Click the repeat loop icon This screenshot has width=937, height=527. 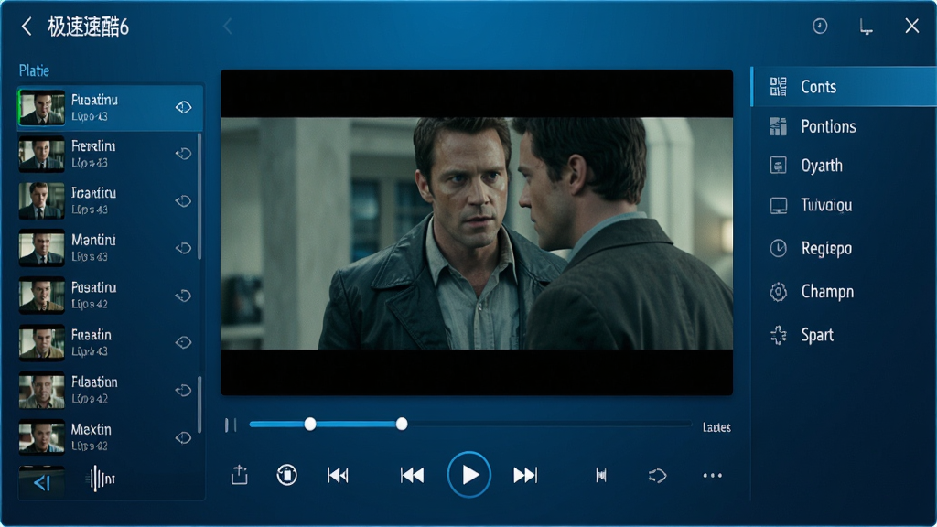click(657, 476)
